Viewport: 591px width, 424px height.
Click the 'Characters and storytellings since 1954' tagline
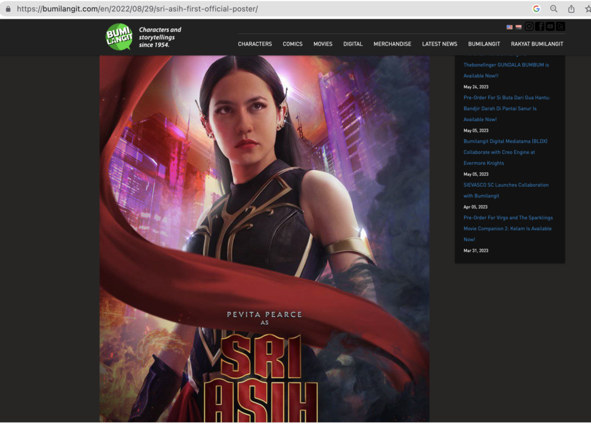click(160, 37)
